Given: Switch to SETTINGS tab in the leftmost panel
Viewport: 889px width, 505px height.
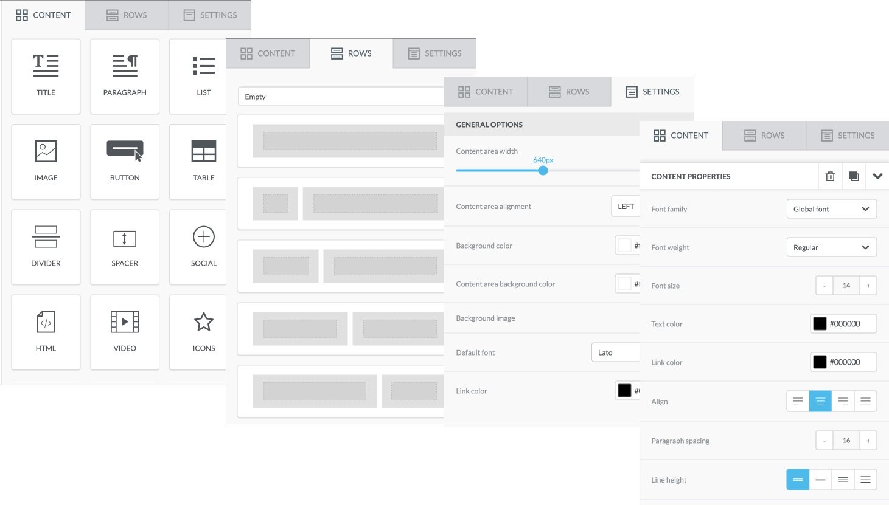Looking at the screenshot, I should [210, 15].
